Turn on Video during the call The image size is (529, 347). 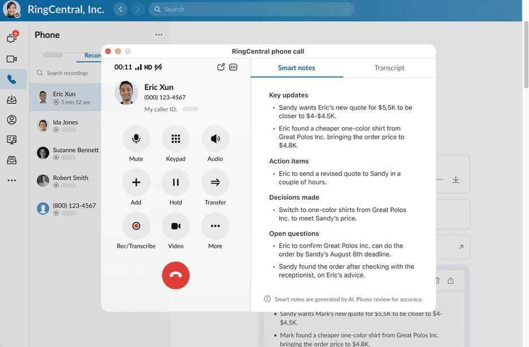(176, 226)
